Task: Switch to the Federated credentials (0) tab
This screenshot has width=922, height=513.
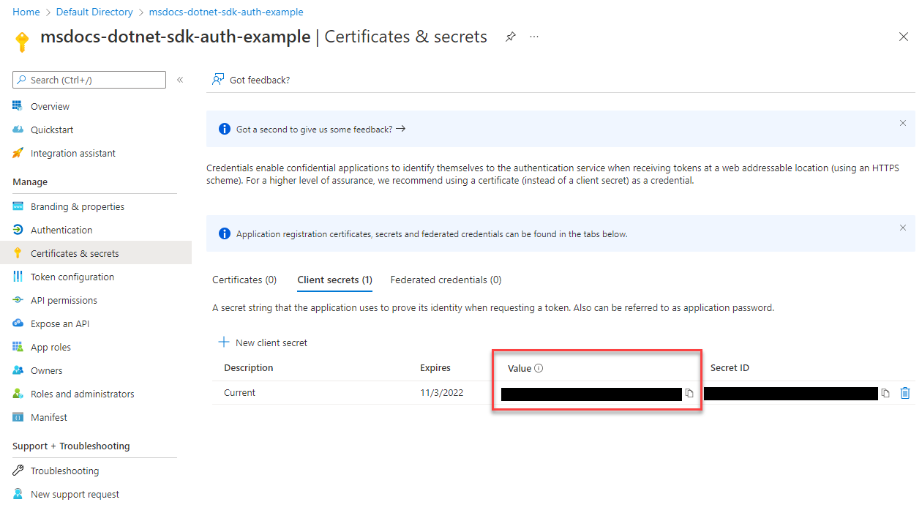Action: pos(446,280)
